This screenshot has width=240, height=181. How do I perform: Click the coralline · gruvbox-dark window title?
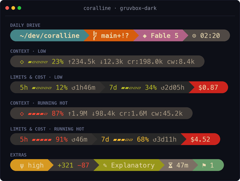point(120,8)
